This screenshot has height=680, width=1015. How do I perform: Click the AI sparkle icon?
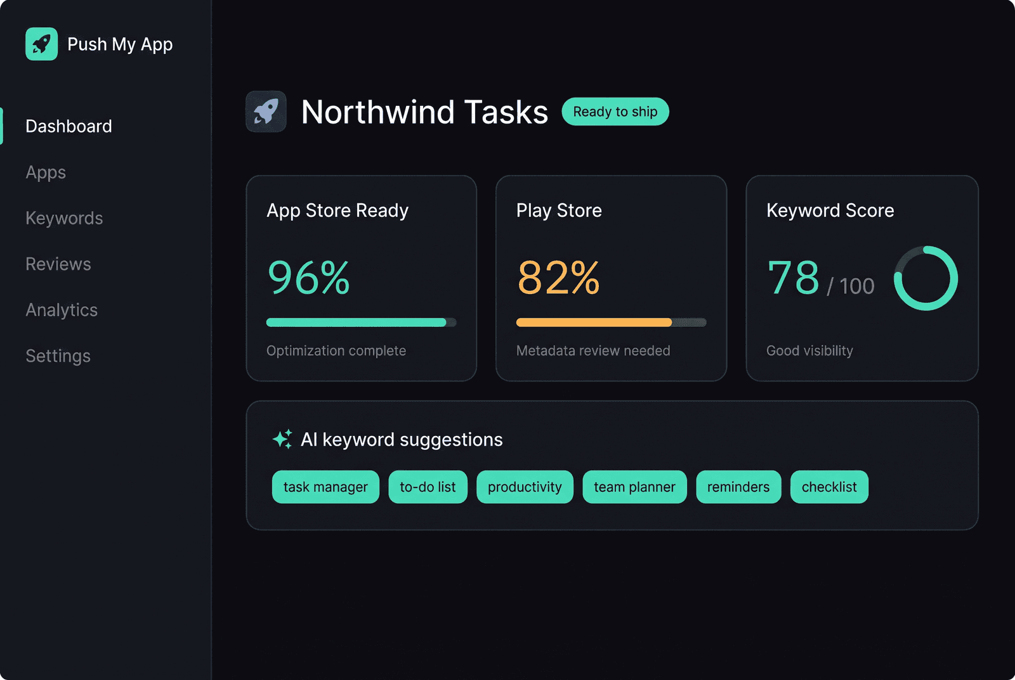click(282, 439)
